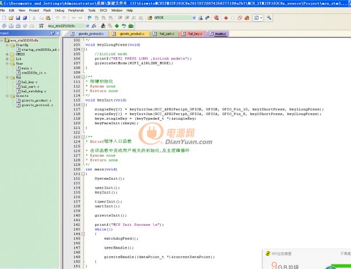Open the Help menu
This screenshot has width=351, height=269.
(x=130, y=11)
